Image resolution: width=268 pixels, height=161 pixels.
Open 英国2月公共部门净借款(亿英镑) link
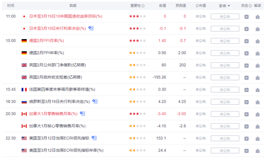[x=58, y=65]
